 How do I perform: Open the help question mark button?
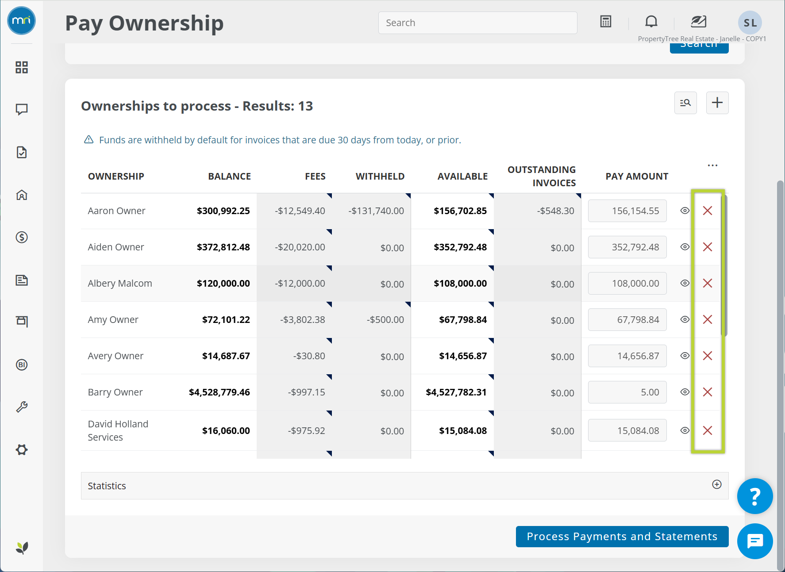755,496
